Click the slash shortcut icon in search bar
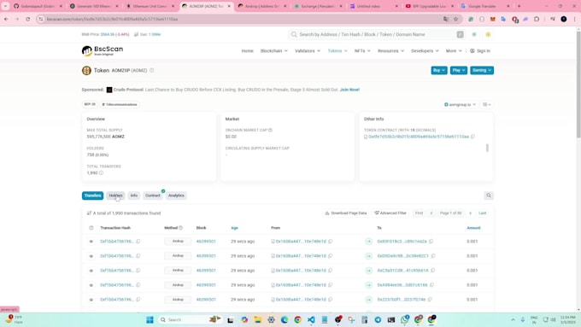The height and width of the screenshot is (327, 581). (x=460, y=34)
